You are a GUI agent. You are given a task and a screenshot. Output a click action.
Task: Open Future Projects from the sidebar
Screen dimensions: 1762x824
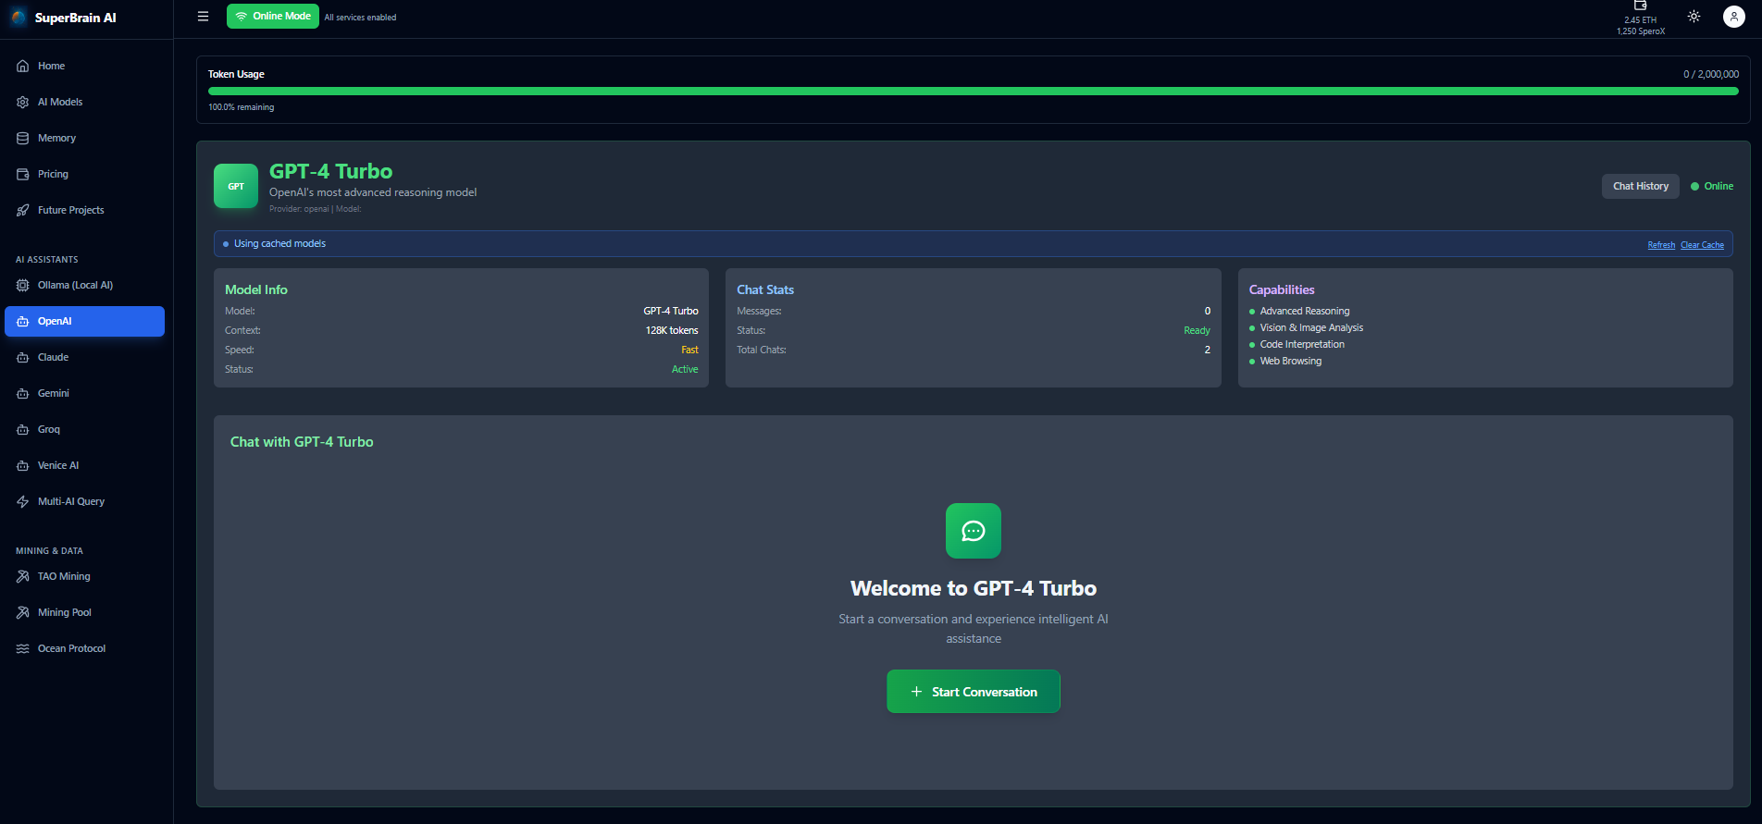[70, 211]
